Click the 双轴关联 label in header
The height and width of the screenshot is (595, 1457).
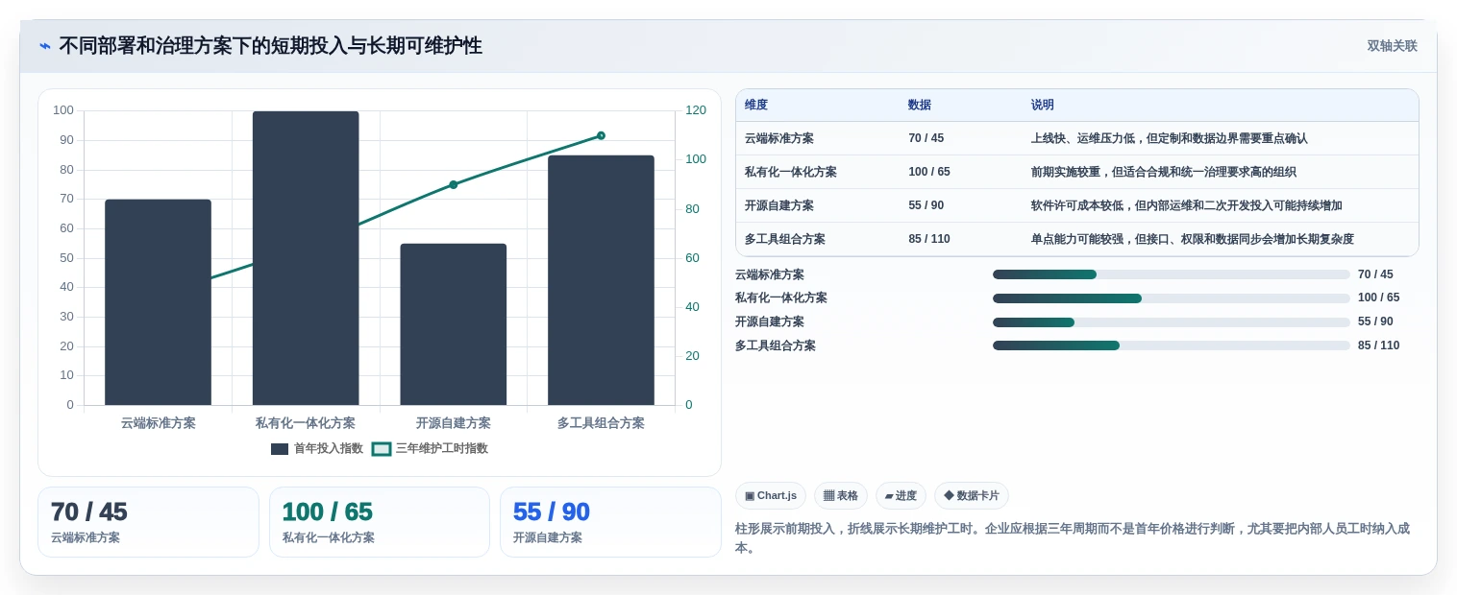tap(1392, 46)
